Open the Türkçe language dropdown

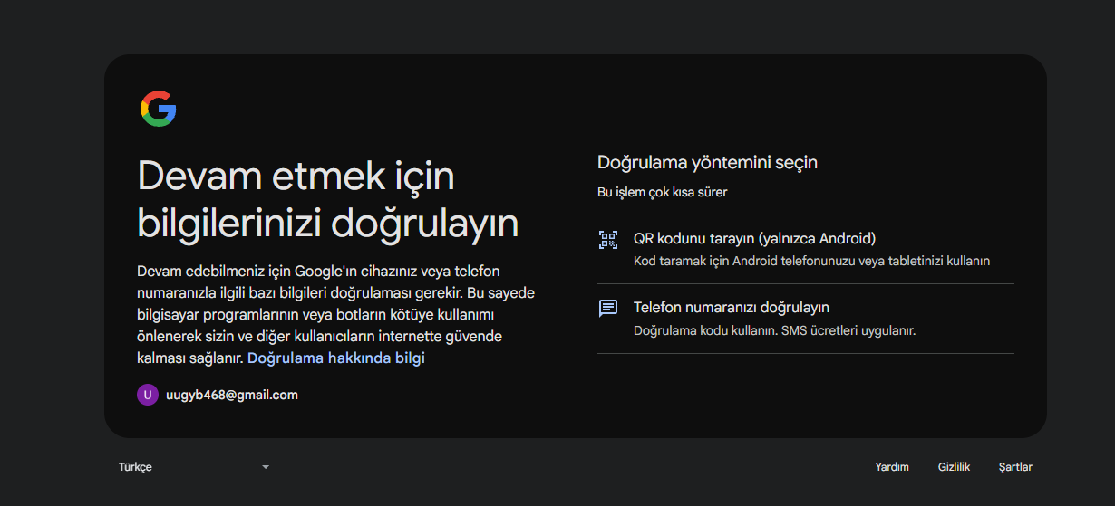194,467
